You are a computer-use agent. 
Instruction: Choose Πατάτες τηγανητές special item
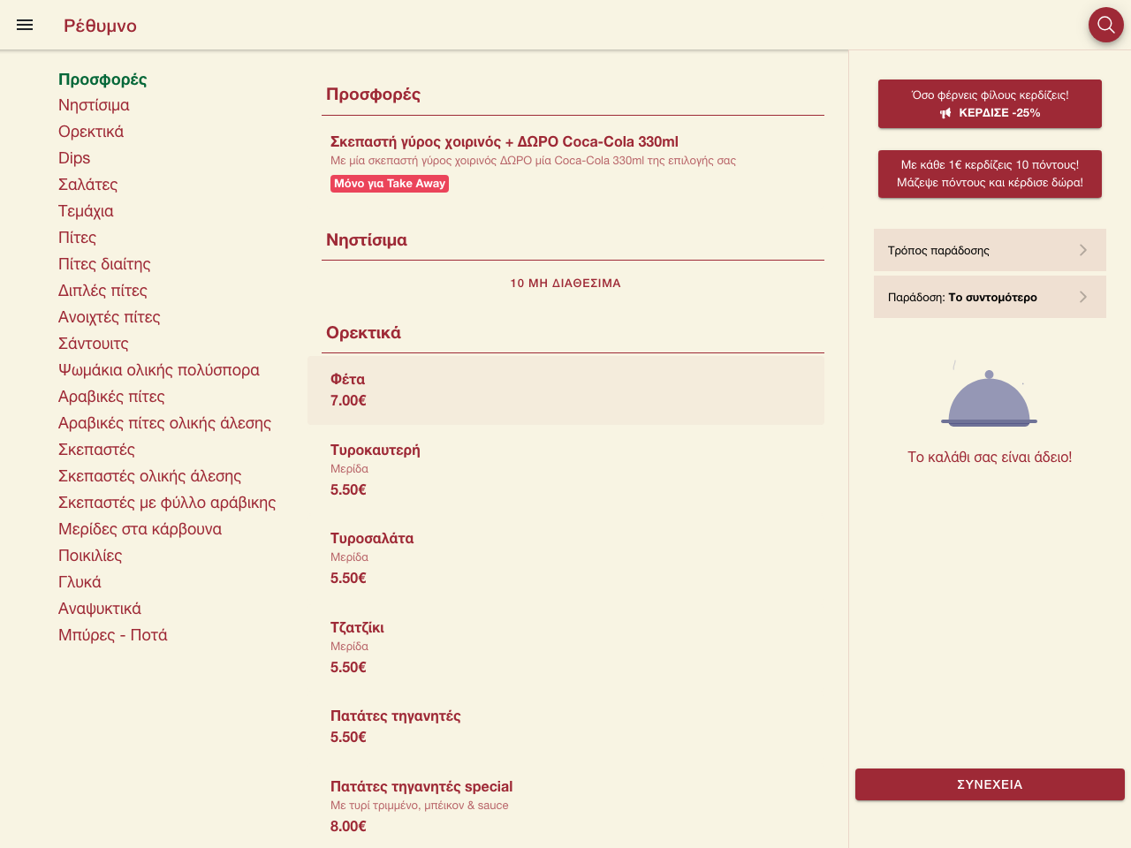(x=565, y=806)
